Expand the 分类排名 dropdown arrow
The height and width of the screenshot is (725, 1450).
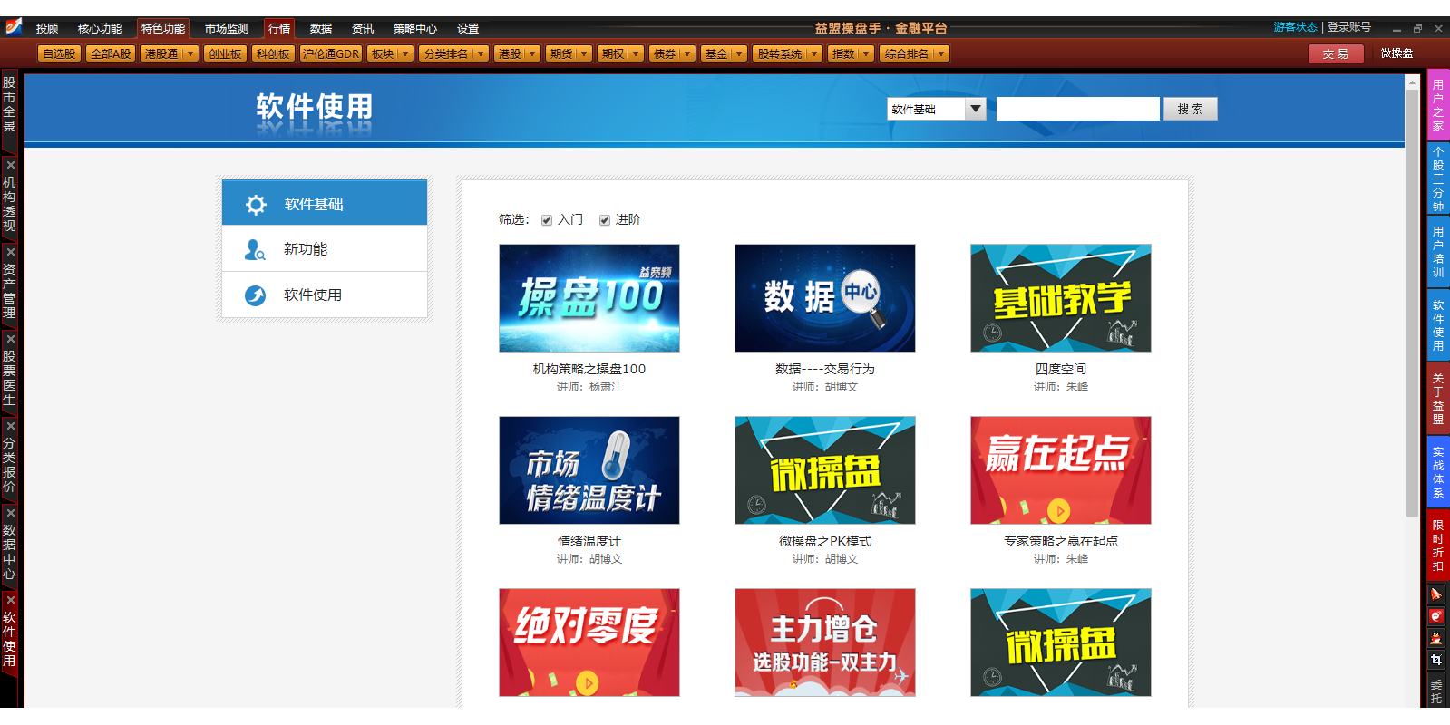coord(480,54)
